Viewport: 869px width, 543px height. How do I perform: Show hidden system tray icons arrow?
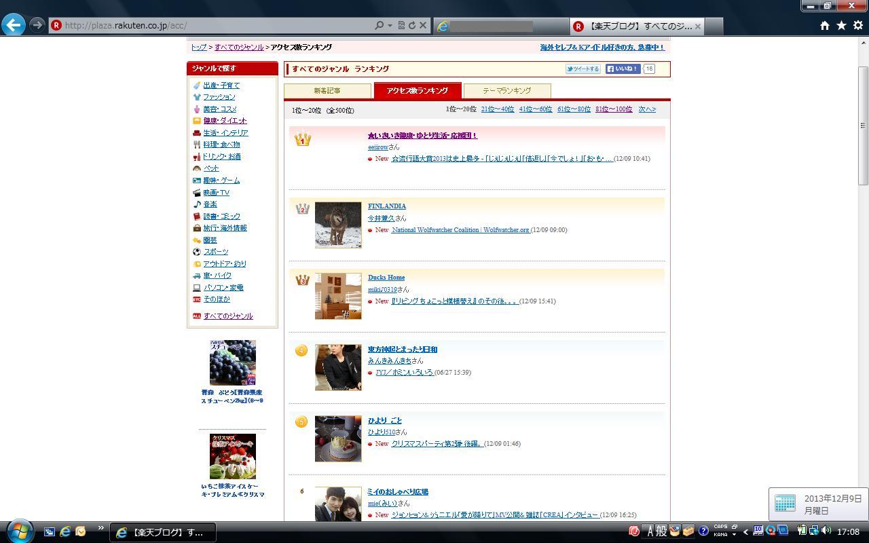tap(745, 531)
